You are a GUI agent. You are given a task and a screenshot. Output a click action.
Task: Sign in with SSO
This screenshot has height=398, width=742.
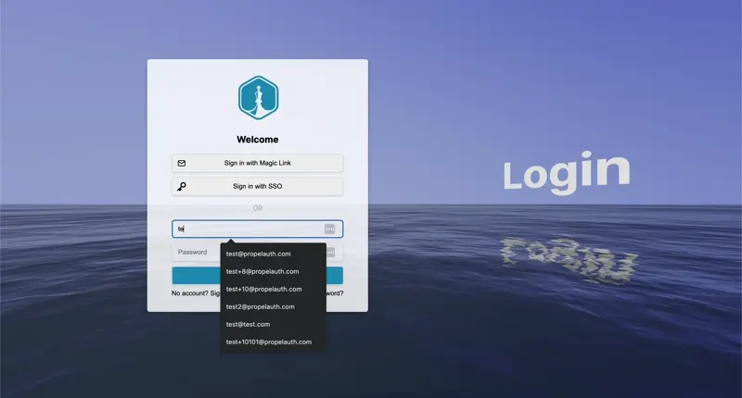(258, 186)
